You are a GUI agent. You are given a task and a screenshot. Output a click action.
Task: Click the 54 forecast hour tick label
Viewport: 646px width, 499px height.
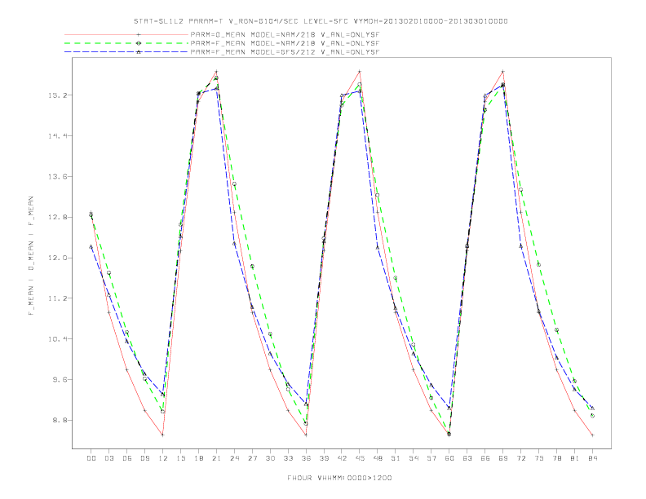coord(414,458)
